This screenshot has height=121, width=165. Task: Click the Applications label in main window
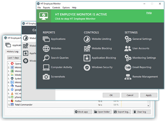[x=58, y=39]
